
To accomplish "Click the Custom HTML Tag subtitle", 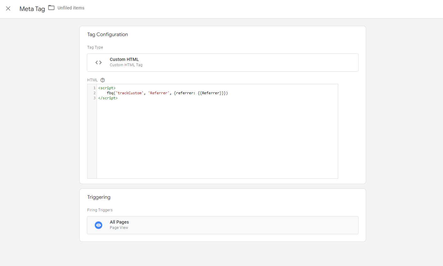I will [126, 65].
